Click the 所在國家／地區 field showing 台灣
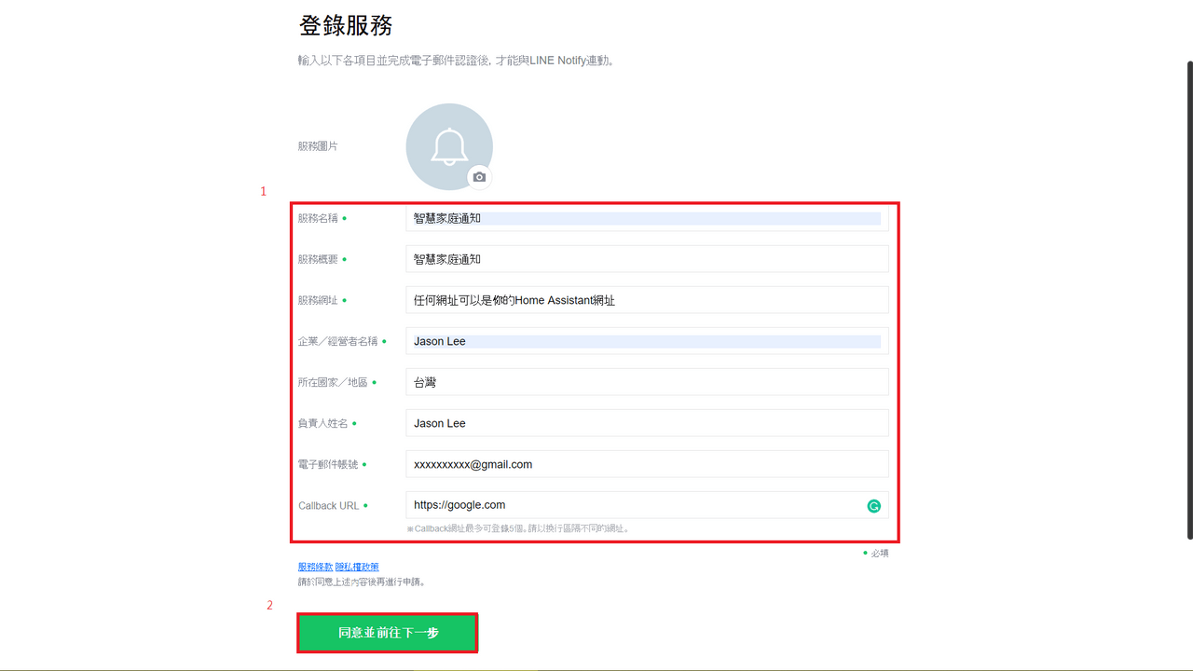Image resolution: width=1193 pixels, height=671 pixels. tap(647, 382)
